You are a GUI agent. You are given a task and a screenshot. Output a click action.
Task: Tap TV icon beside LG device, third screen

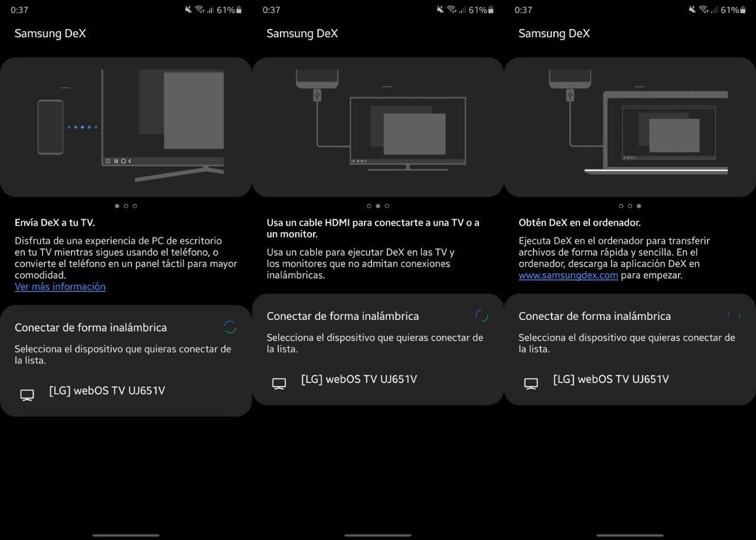(531, 384)
